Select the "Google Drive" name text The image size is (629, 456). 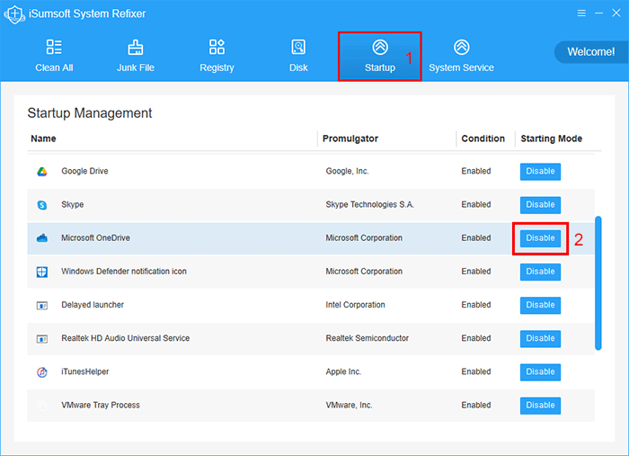tap(84, 171)
